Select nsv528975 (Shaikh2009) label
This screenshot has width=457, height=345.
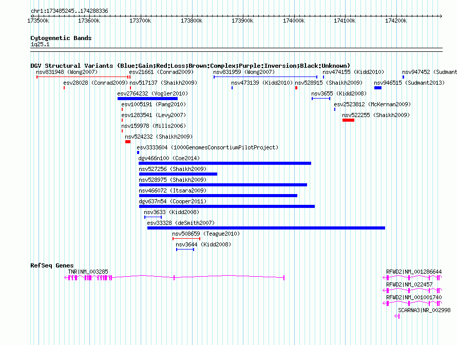(172, 180)
